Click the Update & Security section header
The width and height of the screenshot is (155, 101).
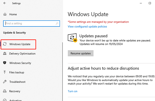coord(14,33)
